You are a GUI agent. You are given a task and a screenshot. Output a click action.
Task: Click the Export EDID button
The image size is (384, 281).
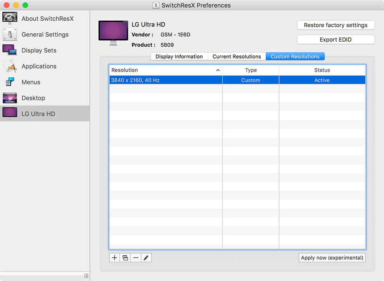(x=336, y=39)
